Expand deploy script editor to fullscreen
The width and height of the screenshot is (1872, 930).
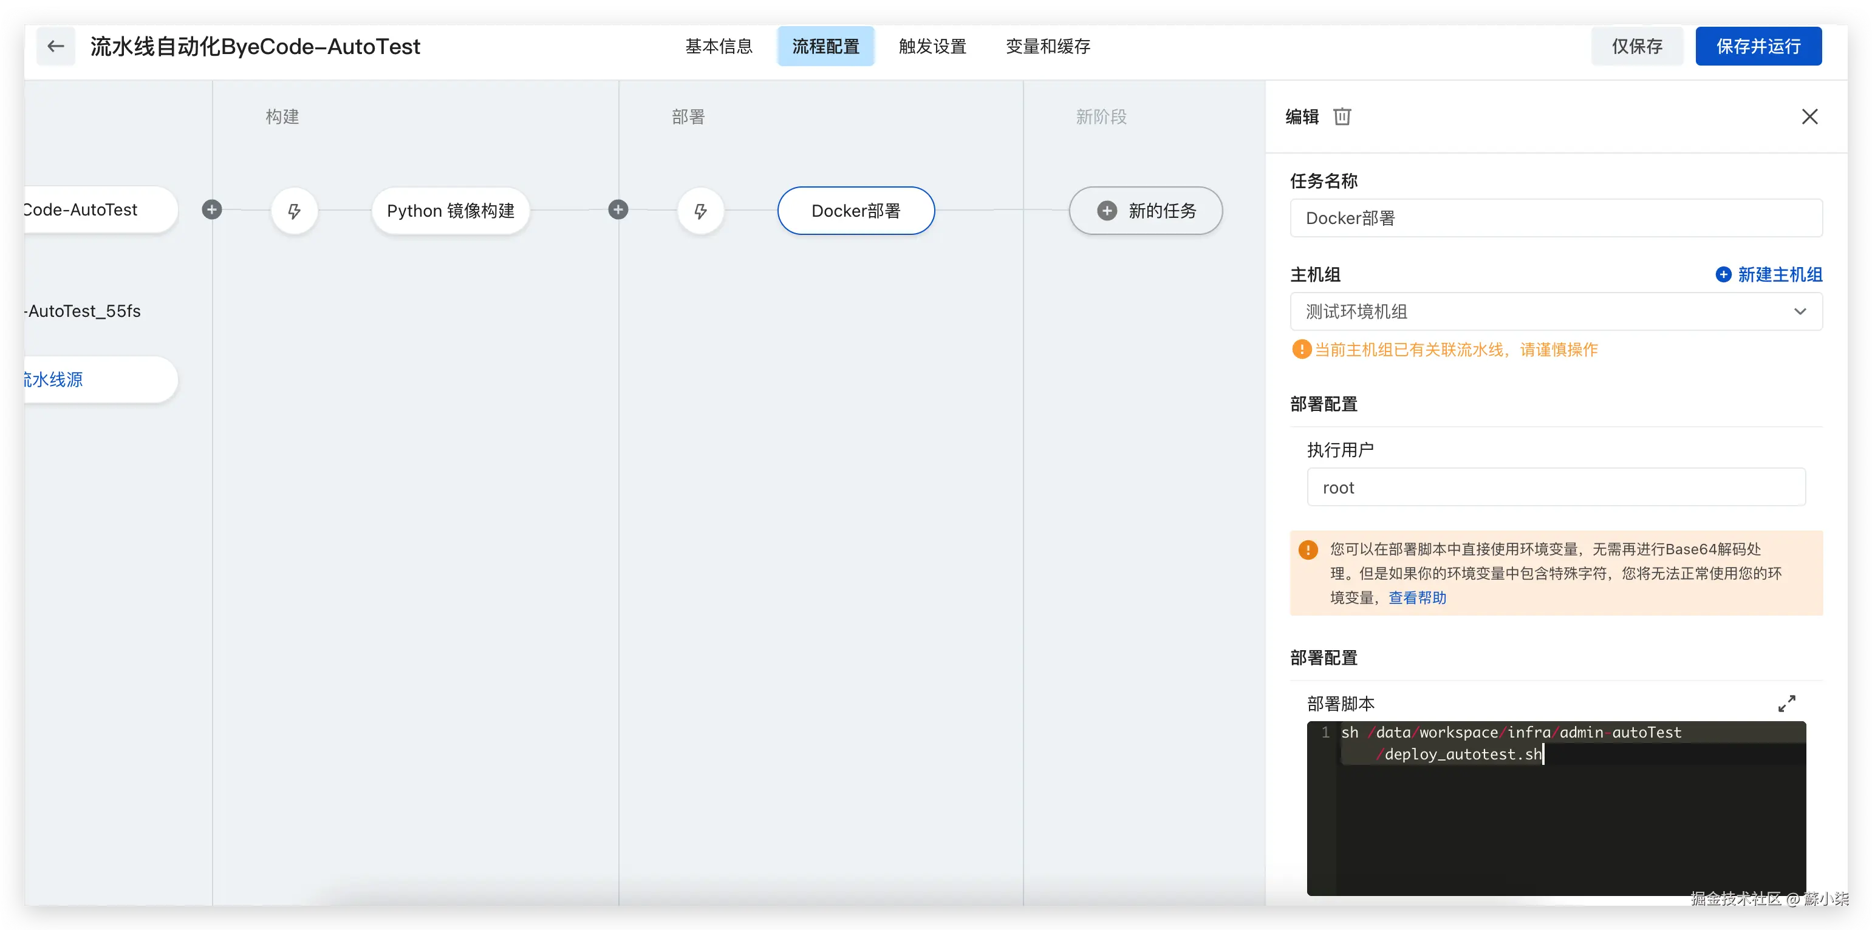click(x=1786, y=704)
